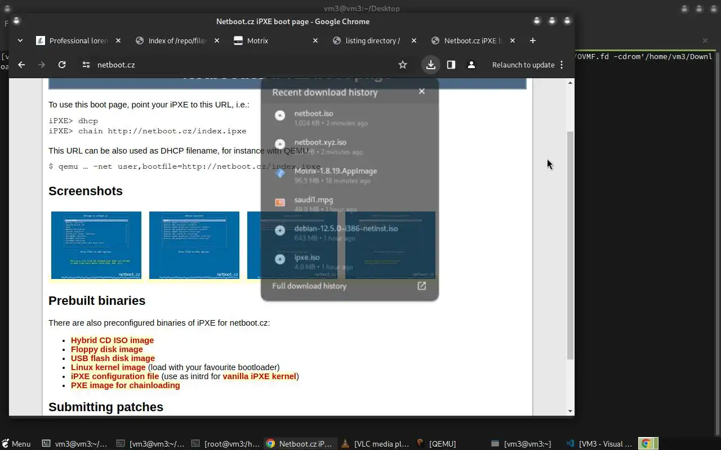Close the Recent download history popup

click(422, 91)
